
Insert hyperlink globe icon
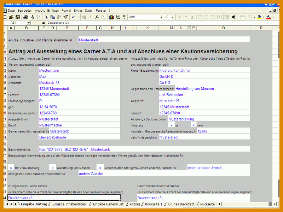point(84,17)
